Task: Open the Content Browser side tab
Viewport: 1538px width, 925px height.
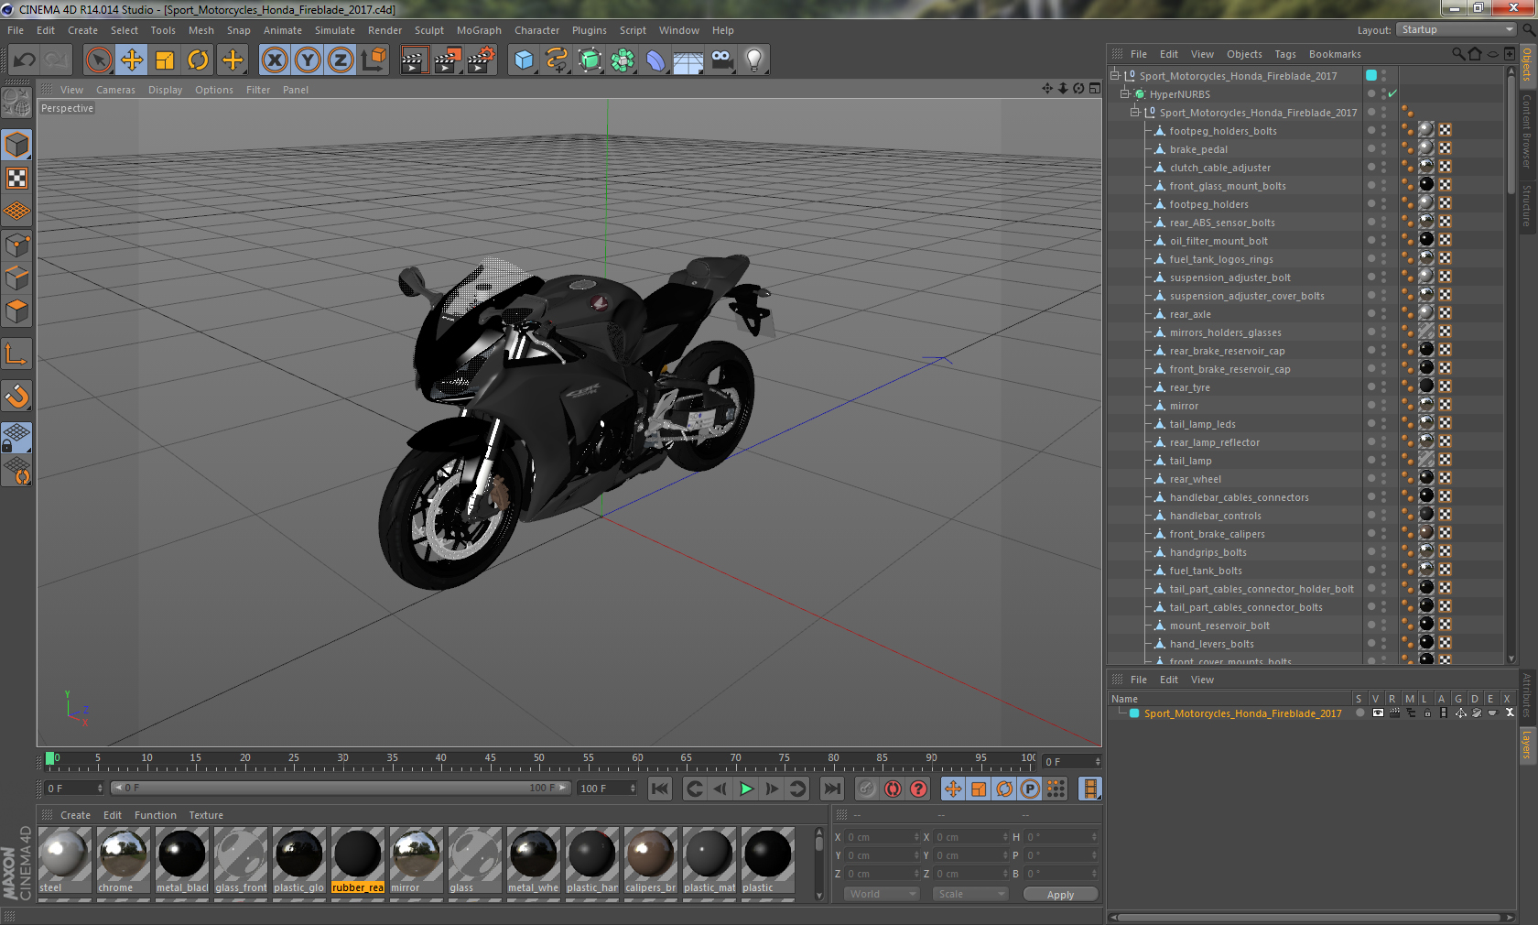Action: point(1527,132)
